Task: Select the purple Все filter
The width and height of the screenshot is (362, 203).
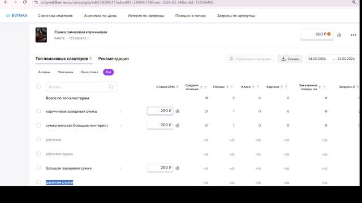Action: click(x=108, y=72)
